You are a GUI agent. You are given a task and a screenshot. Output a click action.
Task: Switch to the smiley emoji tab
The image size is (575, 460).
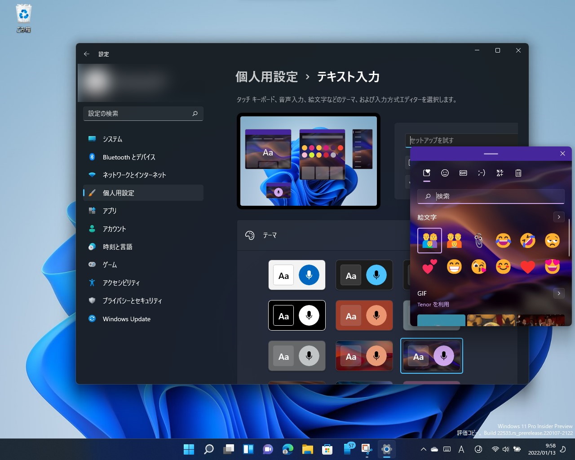point(445,173)
